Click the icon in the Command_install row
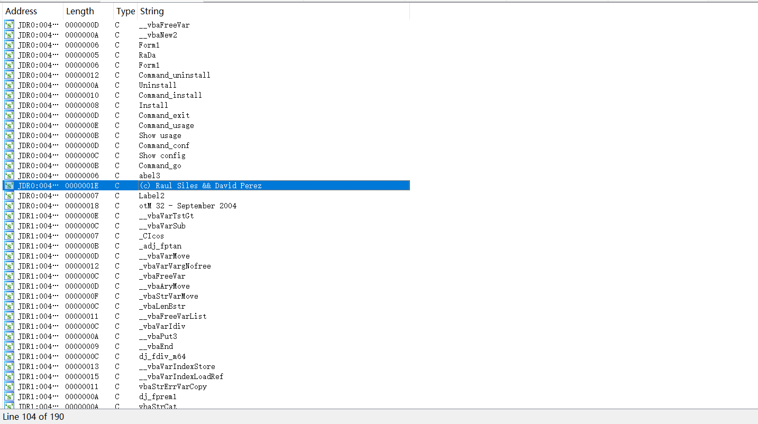This screenshot has width=758, height=424. pos(9,95)
